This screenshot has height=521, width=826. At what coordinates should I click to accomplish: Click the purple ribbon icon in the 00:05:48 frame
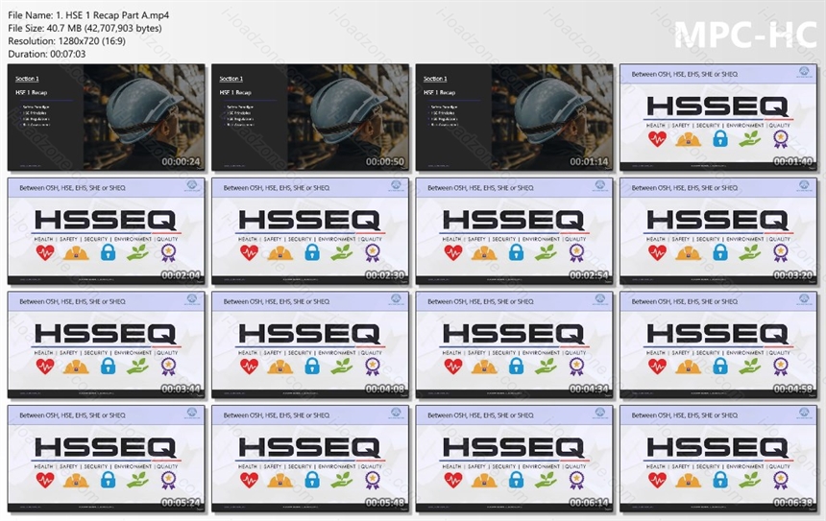click(x=372, y=480)
